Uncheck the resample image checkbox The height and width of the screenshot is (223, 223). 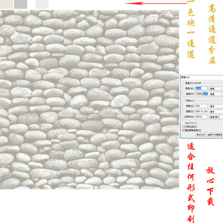click(x=183, y=130)
